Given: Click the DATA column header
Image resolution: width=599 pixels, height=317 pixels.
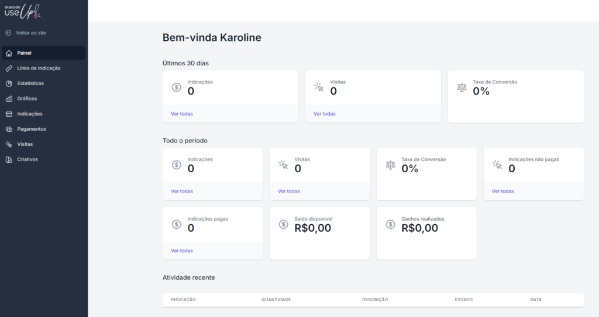Looking at the screenshot, I should pyautogui.click(x=536, y=299).
